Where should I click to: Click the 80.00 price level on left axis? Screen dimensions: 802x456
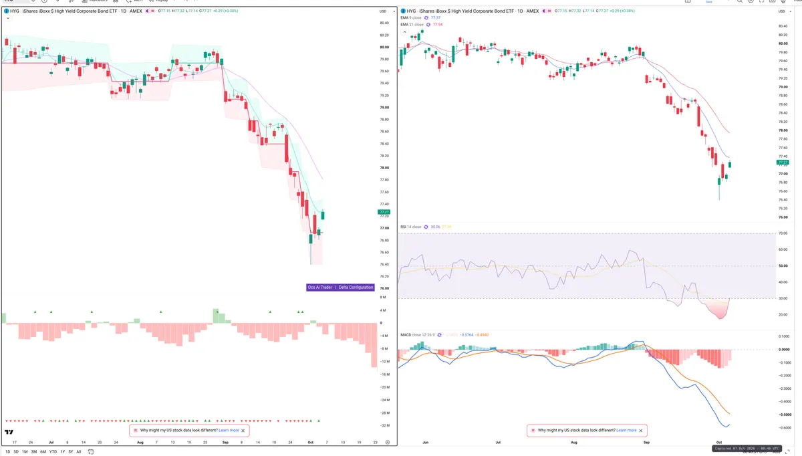(385, 47)
